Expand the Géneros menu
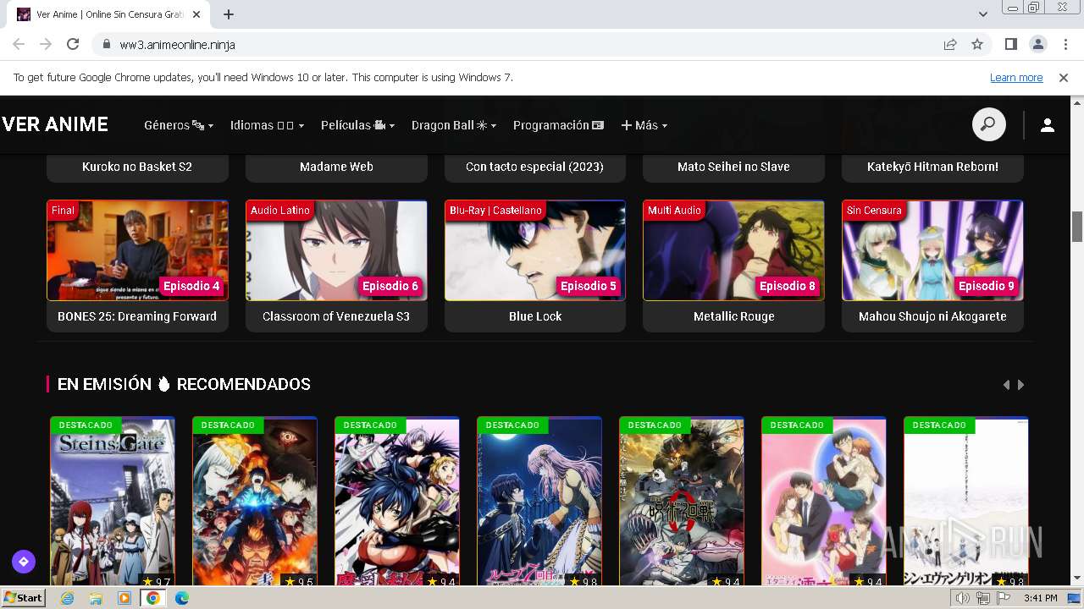The image size is (1084, 609). [179, 125]
